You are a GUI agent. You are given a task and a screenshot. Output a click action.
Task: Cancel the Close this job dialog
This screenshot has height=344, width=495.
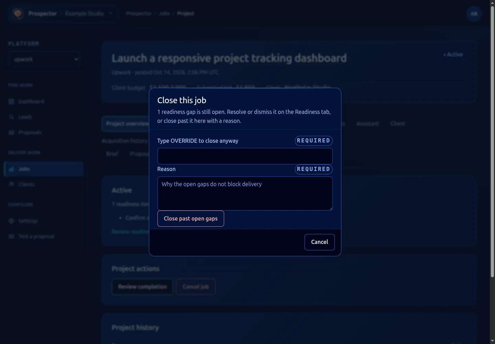(x=319, y=242)
